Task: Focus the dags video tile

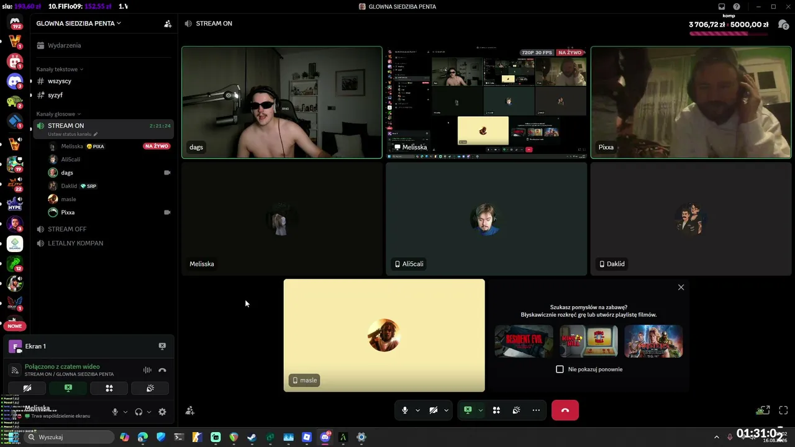Action: (x=282, y=102)
